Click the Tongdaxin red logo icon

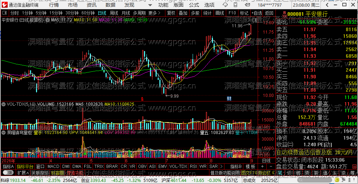click(5, 4)
